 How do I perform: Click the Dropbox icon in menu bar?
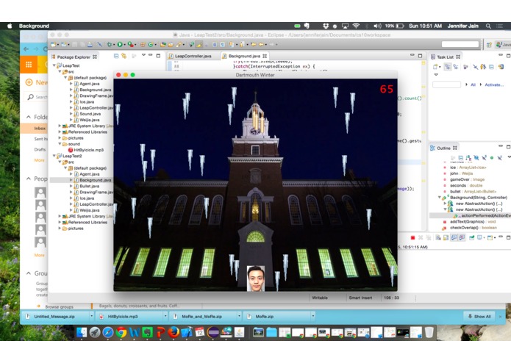click(x=325, y=26)
